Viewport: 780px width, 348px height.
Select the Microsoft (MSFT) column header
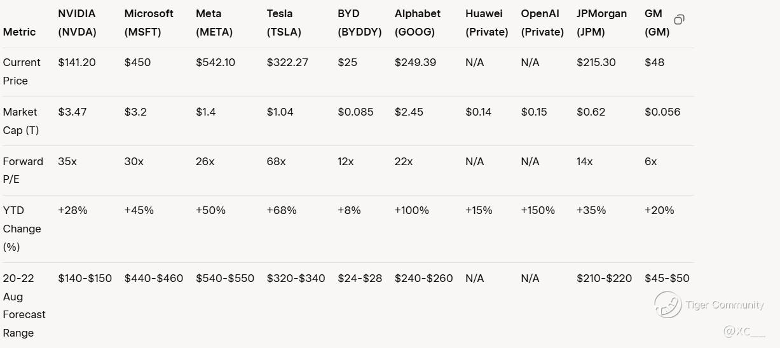coord(149,23)
